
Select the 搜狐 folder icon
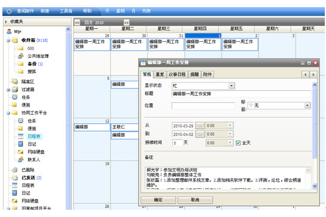20,72
